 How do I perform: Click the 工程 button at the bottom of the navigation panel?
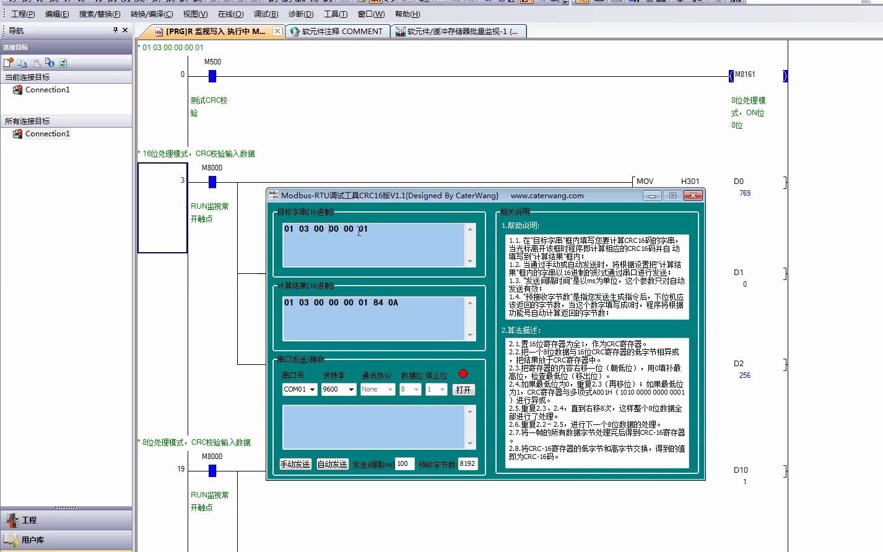pyautogui.click(x=66, y=520)
